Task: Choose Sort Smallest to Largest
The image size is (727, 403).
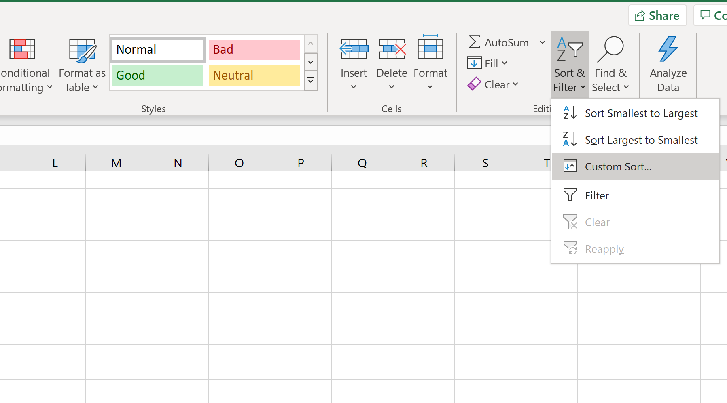Action: [x=641, y=113]
